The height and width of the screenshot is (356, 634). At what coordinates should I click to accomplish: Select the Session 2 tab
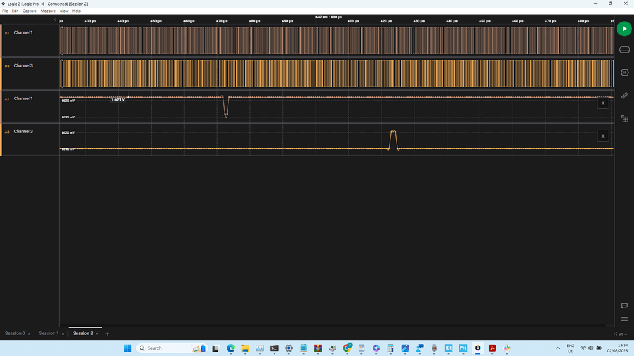(83, 333)
